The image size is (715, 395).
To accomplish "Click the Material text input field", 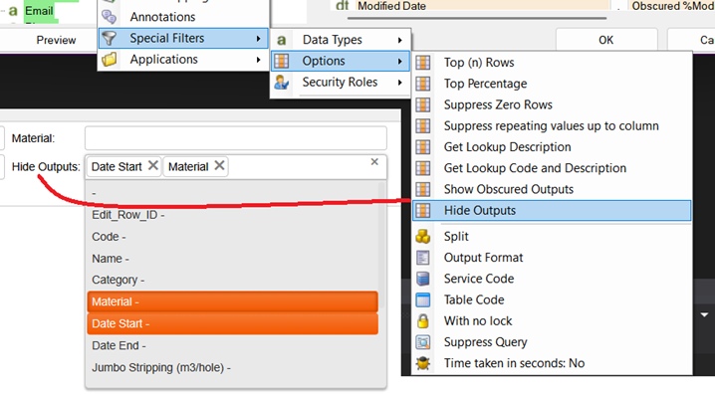I will [x=236, y=138].
